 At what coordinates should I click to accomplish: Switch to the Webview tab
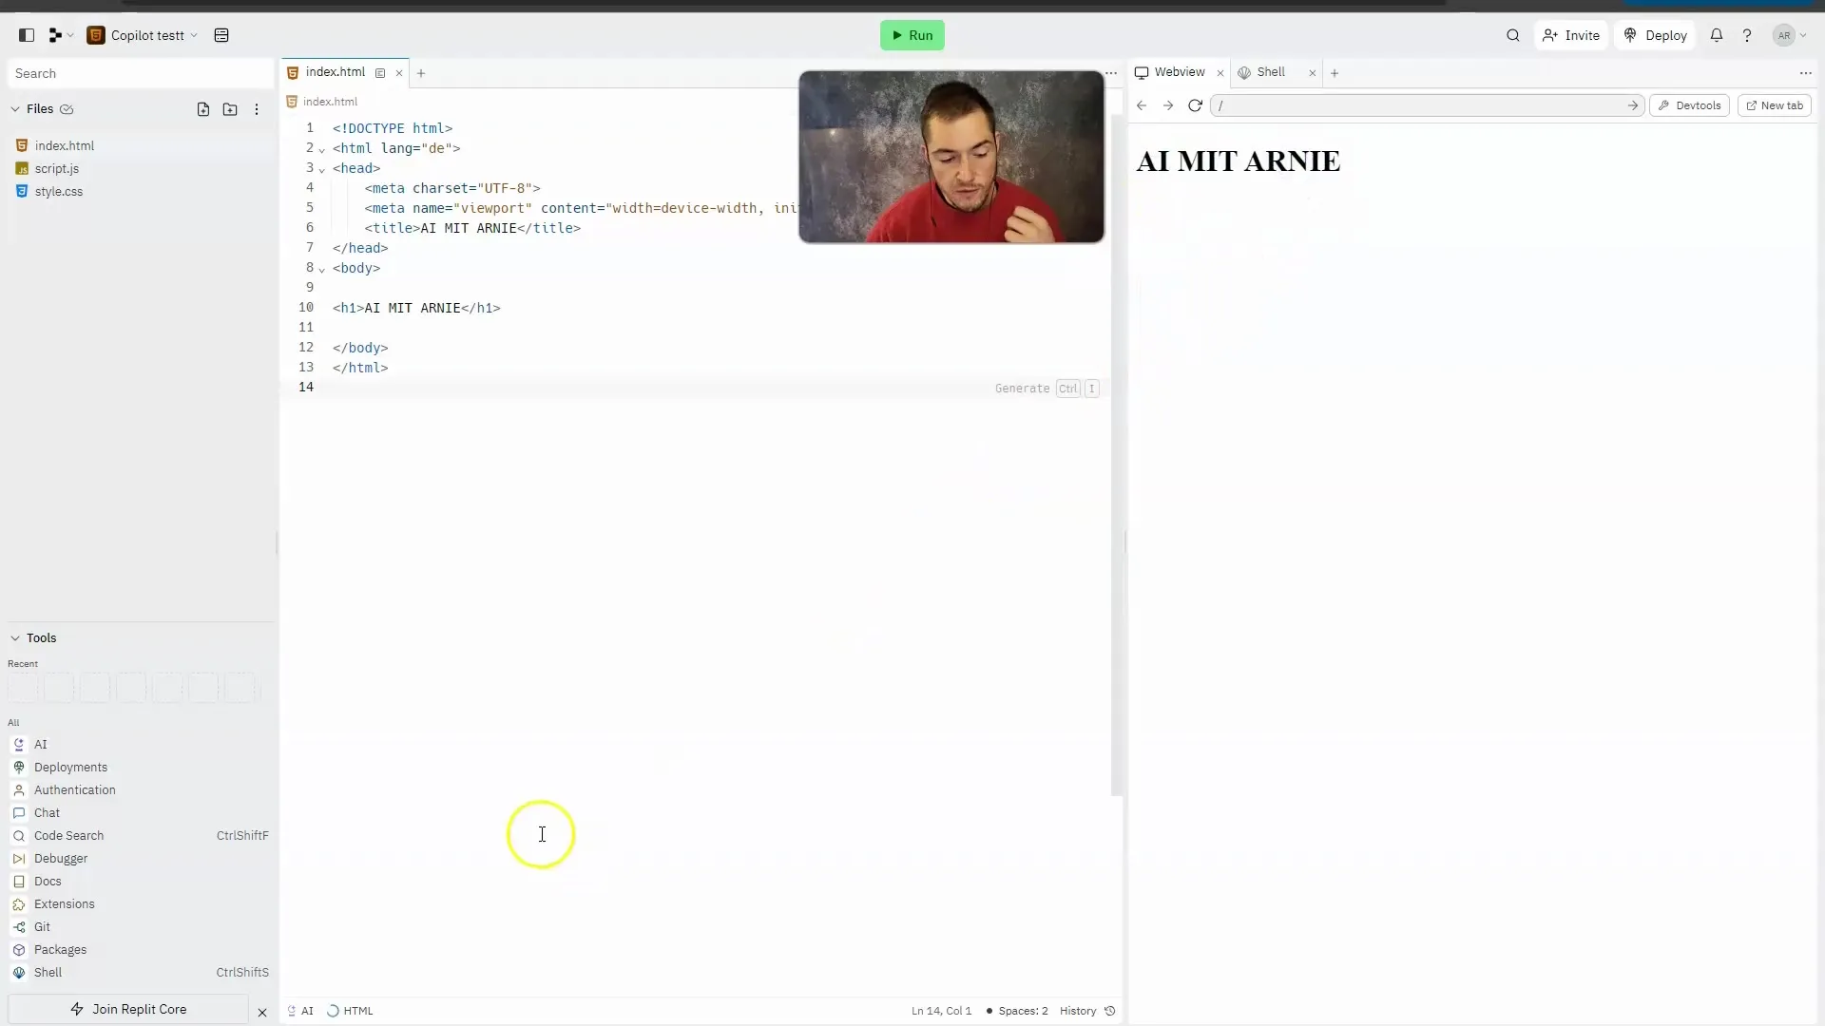(1180, 71)
